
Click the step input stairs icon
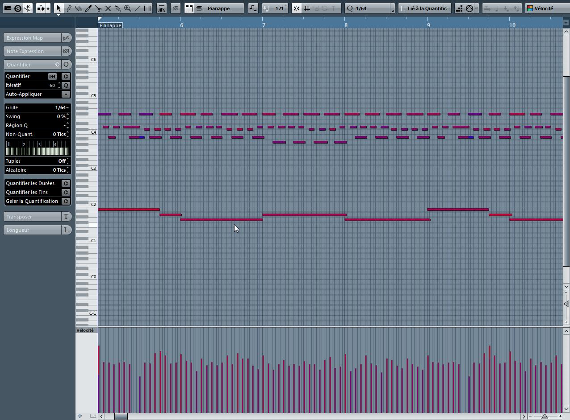pos(459,8)
